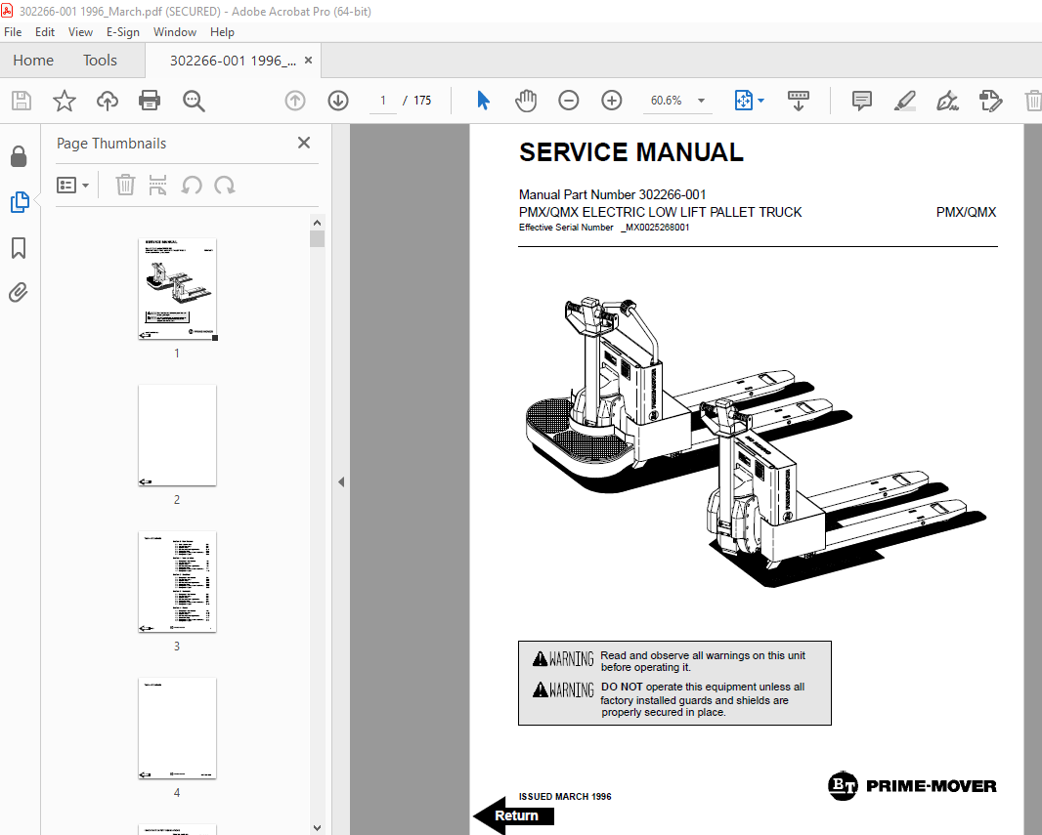1042x835 pixels.
Task: Open the E-Sign menu
Action: click(x=123, y=32)
